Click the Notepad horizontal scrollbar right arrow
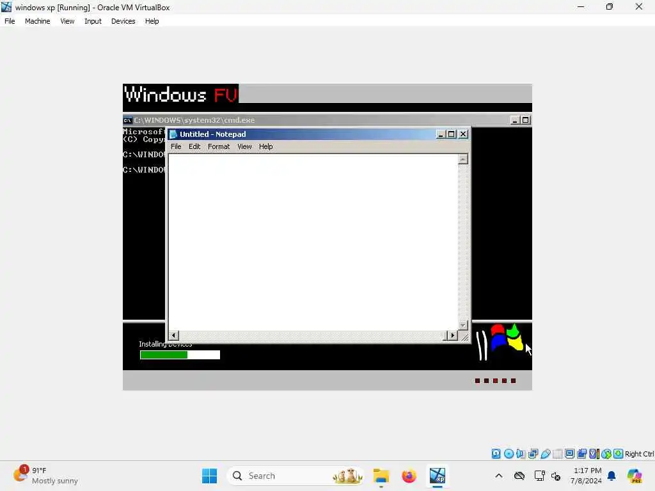Screen dimensions: 655x491 452,335
